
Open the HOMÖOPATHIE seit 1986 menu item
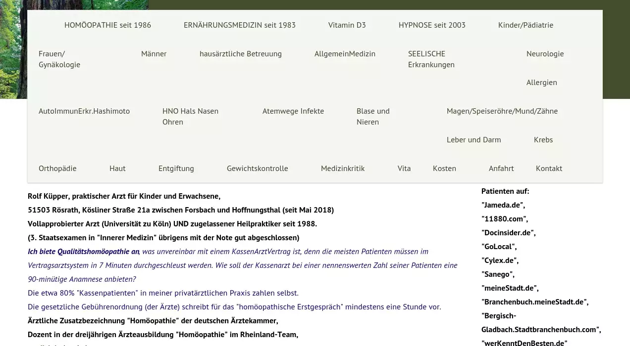click(107, 25)
